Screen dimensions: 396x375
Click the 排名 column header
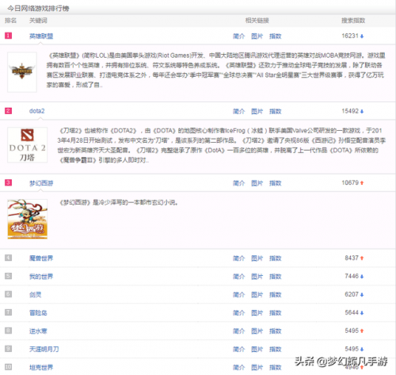[10, 21]
